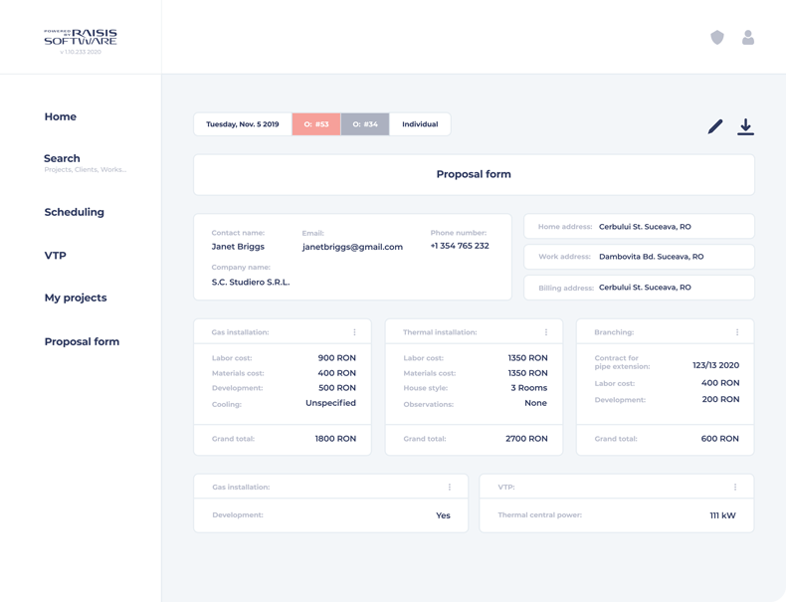Image resolution: width=786 pixels, height=602 pixels.
Task: Open Search in the sidebar
Action: (x=62, y=158)
